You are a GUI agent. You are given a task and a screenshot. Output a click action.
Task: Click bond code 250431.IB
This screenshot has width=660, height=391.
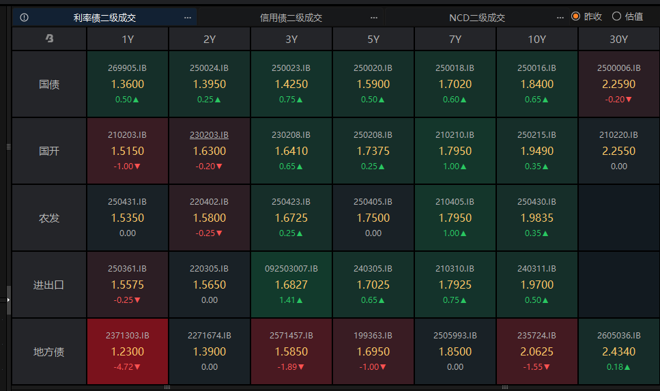point(127,201)
